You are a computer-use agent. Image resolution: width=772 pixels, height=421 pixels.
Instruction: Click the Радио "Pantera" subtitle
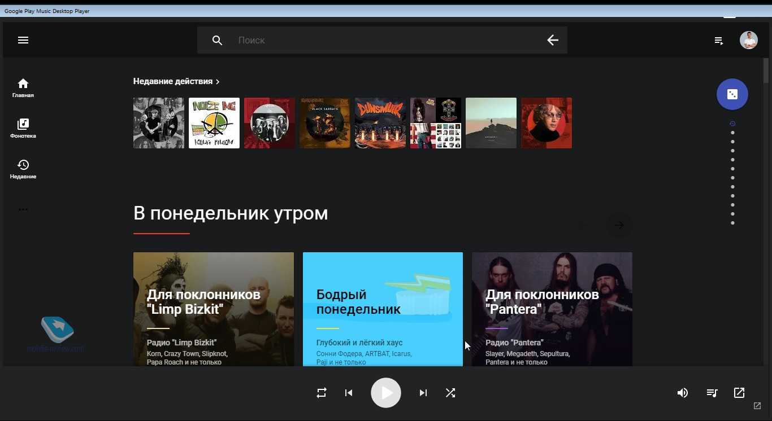(514, 343)
